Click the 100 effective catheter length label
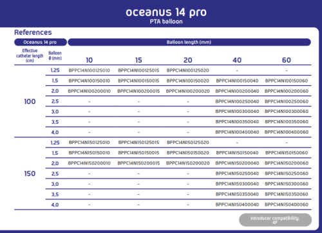 point(30,101)
